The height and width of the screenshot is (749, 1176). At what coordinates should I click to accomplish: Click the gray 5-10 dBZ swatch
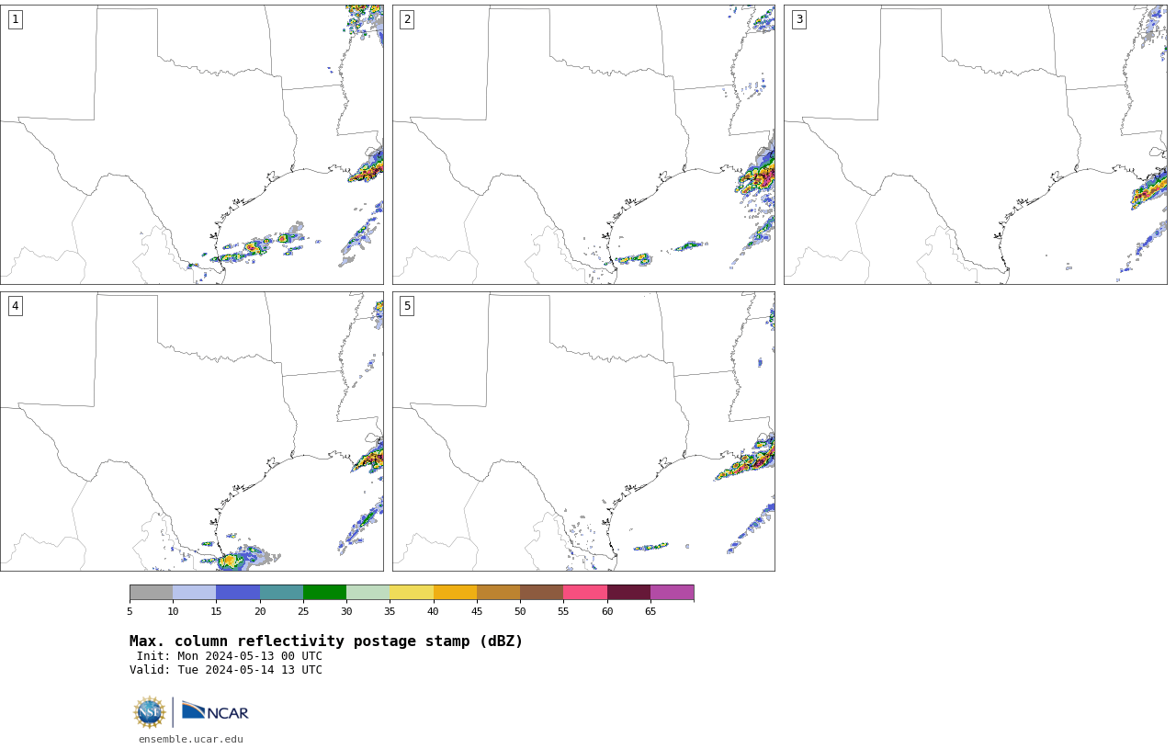151,592
